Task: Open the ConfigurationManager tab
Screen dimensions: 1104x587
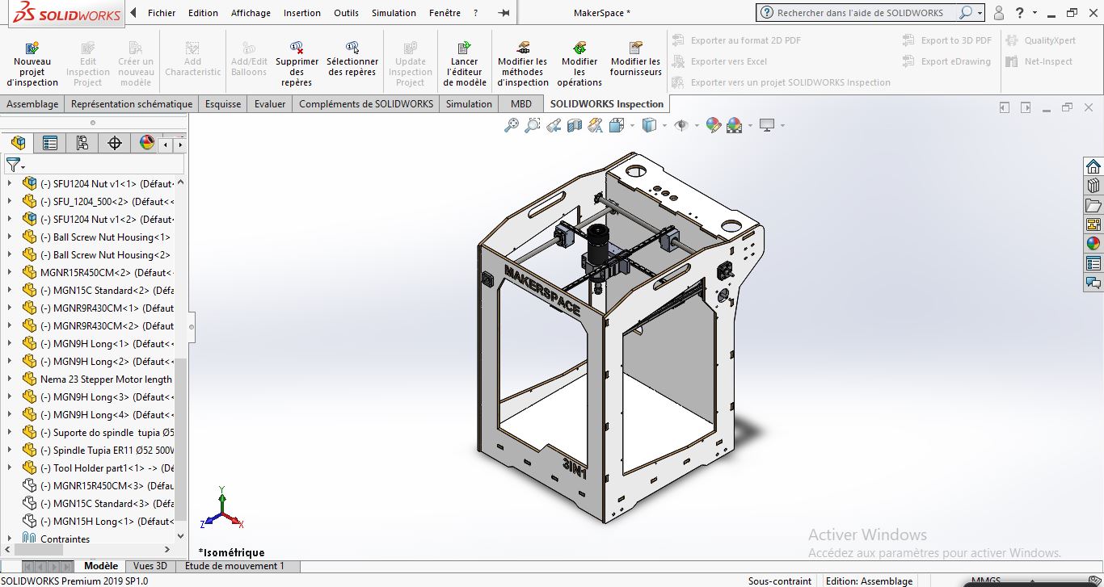Action: [x=82, y=143]
